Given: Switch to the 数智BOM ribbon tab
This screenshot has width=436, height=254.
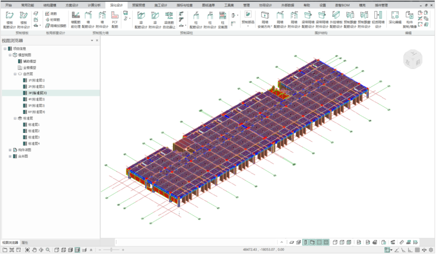Looking at the screenshot, I should pos(342,5).
